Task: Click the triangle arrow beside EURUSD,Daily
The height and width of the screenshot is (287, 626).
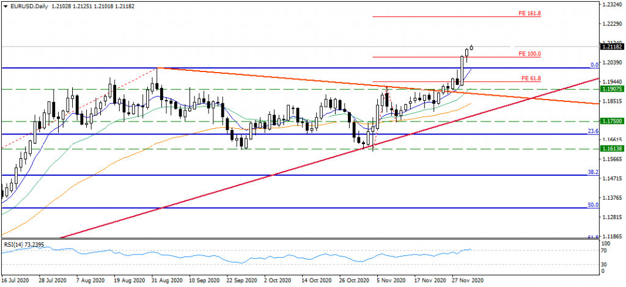Action: point(5,5)
